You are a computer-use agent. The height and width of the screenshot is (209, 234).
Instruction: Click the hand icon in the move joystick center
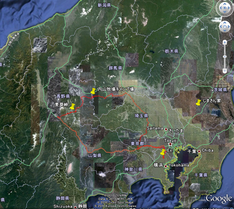pyautogui.click(x=225, y=27)
